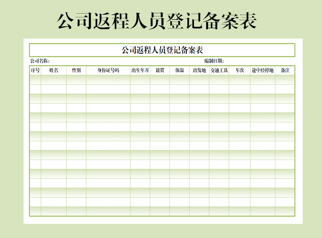Click the 性别 column header
This screenshot has width=322, height=238.
pos(76,71)
